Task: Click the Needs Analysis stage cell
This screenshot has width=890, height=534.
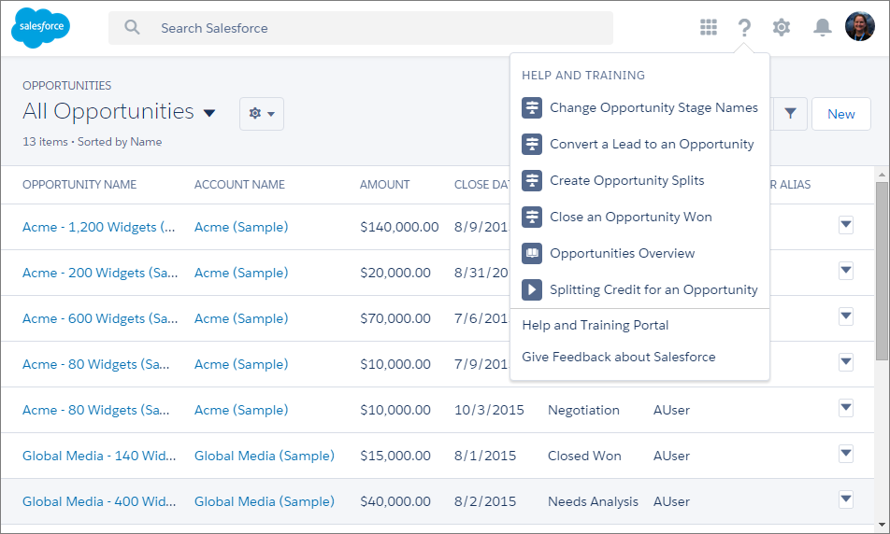Action: [x=593, y=501]
